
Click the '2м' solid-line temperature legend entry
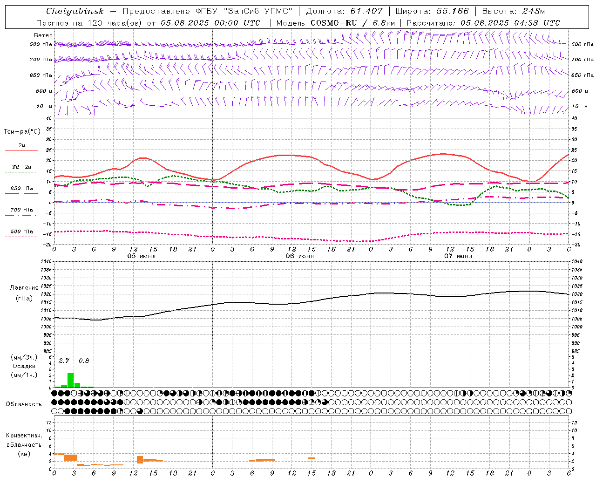[x=22, y=146]
